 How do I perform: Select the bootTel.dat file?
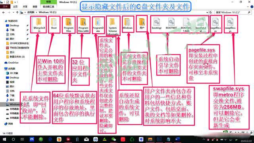tap(200, 25)
